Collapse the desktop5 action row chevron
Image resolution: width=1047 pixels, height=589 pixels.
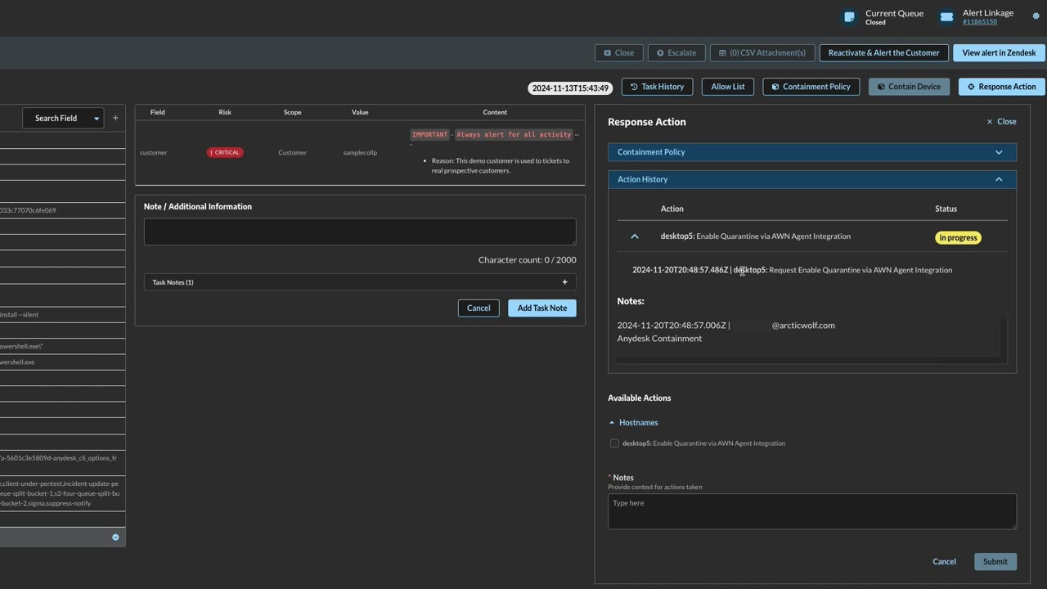tap(634, 236)
